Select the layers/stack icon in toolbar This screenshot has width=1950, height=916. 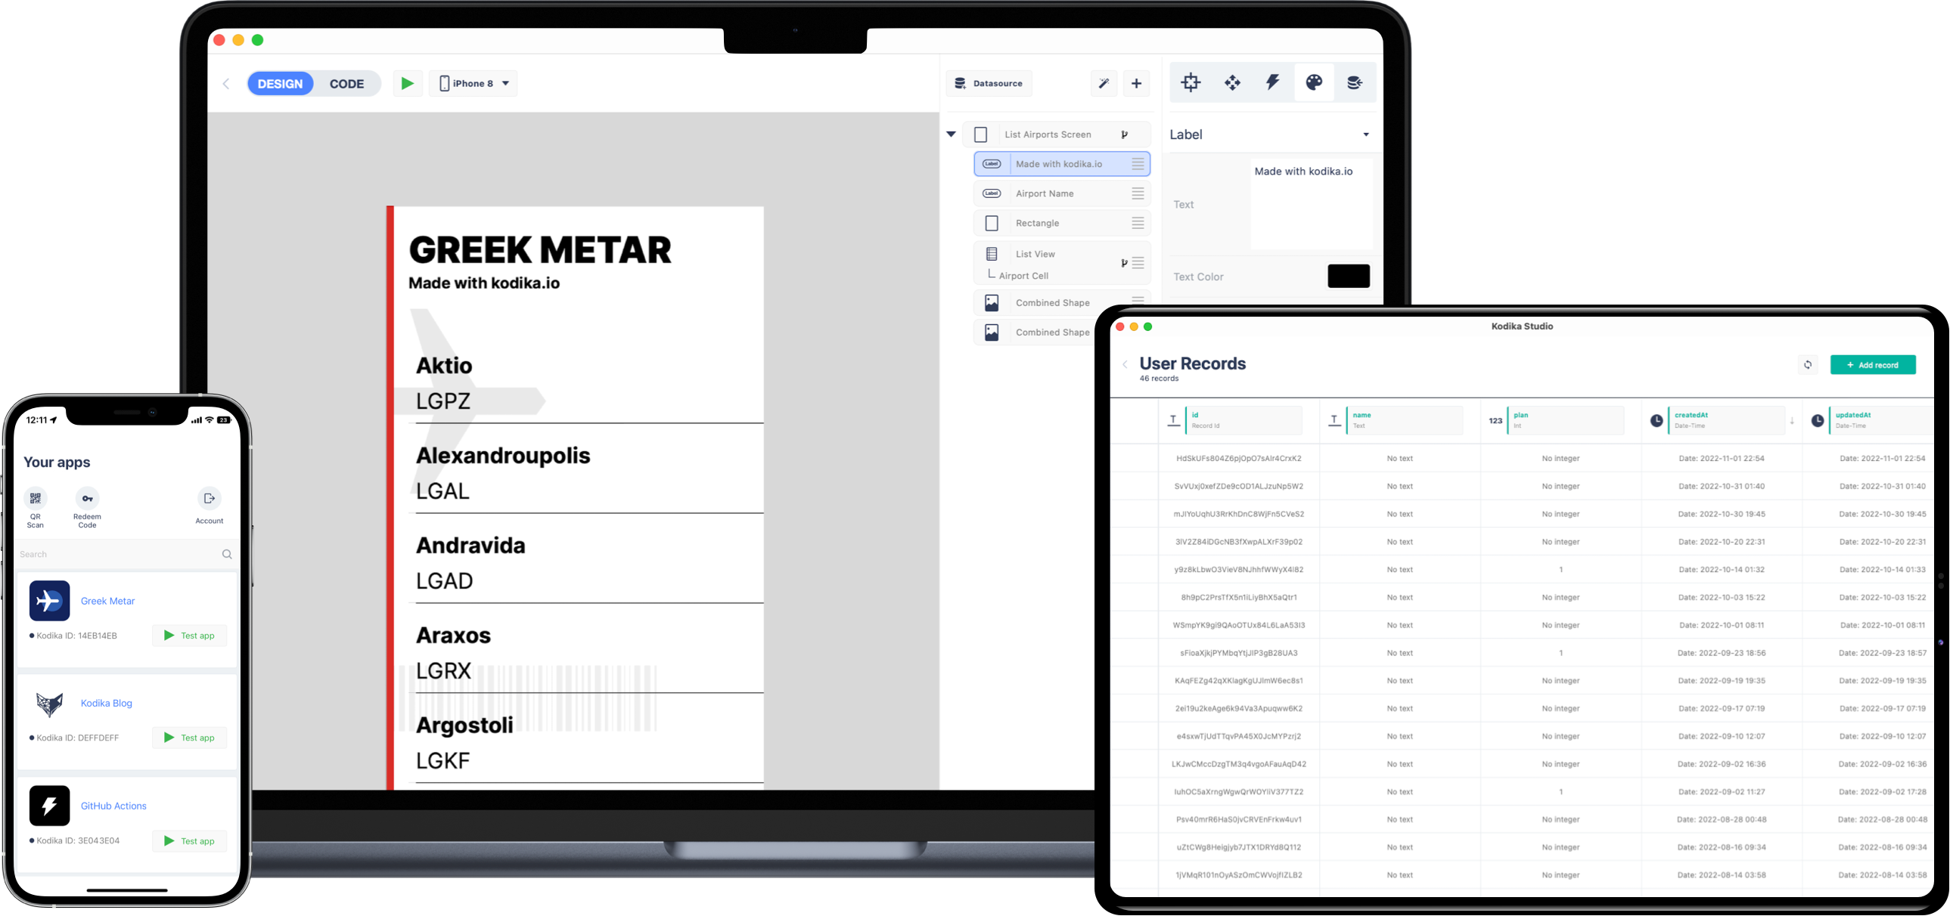[x=1354, y=82]
